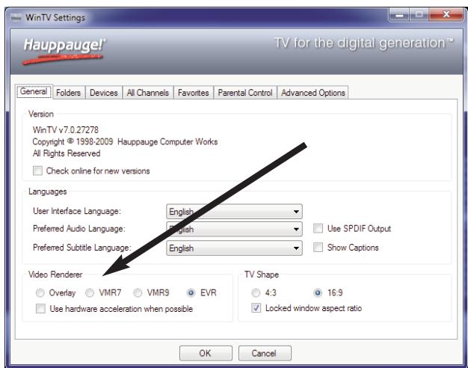Open the Preferred Subtitle Language dropdown

click(234, 248)
